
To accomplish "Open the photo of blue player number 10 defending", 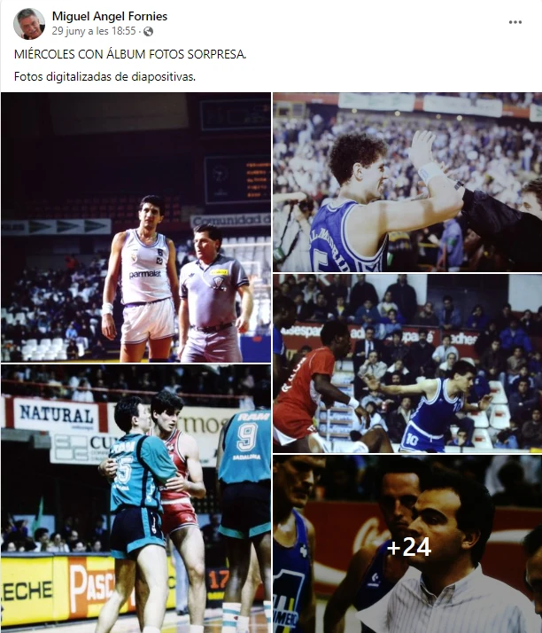I will tap(407, 363).
